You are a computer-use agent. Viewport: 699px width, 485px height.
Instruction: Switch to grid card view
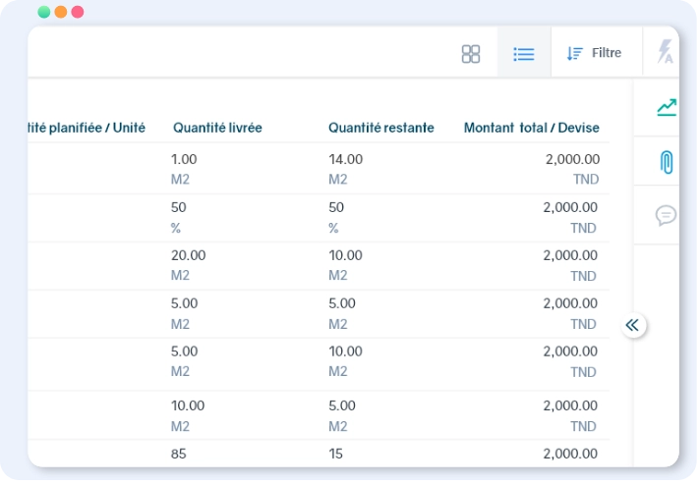[470, 54]
